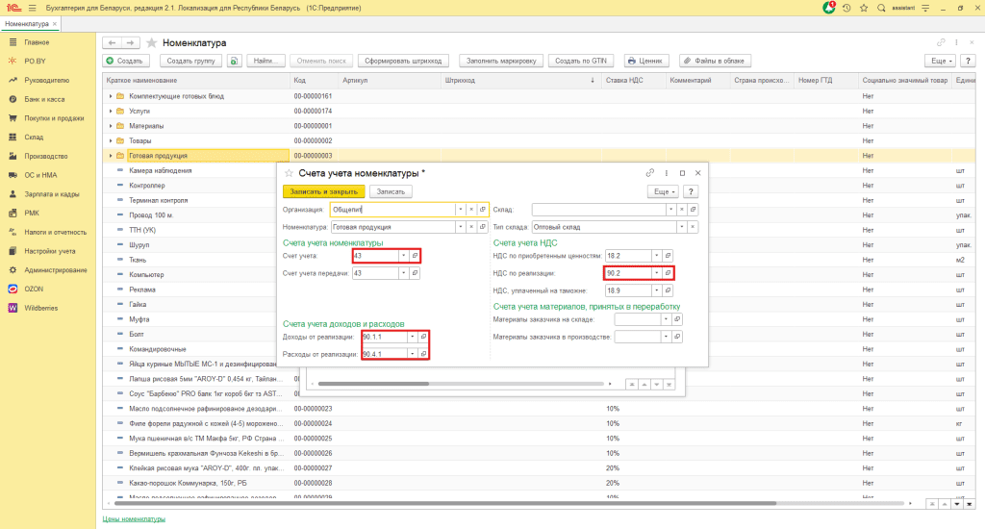
Task: Click the Цeнник print button
Action: (645, 61)
